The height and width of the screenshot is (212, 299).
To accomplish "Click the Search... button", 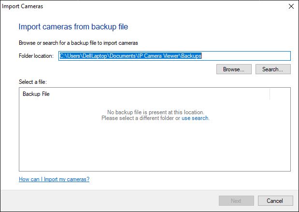I will tap(273, 69).
